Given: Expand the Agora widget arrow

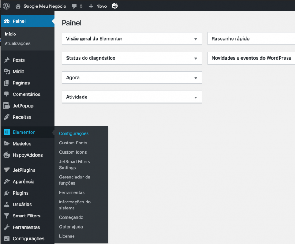Looking at the screenshot, I should pos(196,78).
